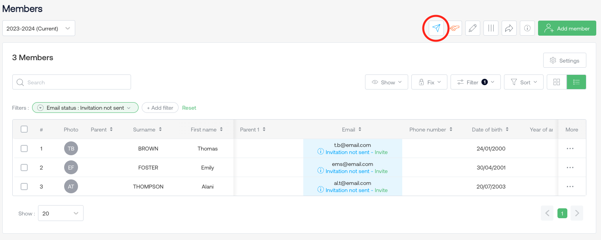Click the paper plane send invitation icon
The image size is (601, 240).
tap(436, 28)
